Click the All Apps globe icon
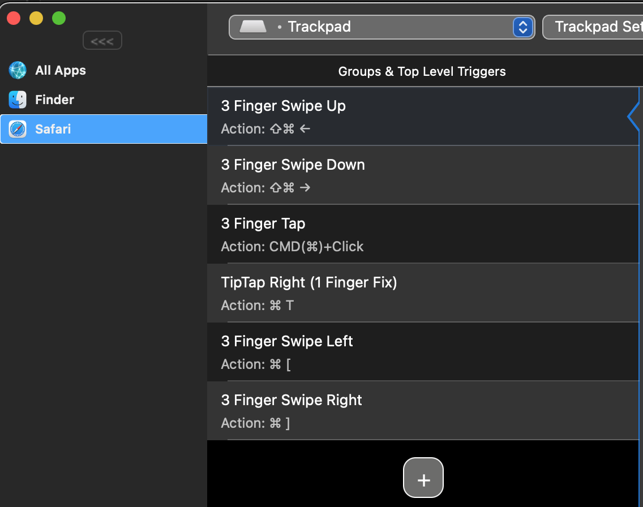 (x=18, y=71)
